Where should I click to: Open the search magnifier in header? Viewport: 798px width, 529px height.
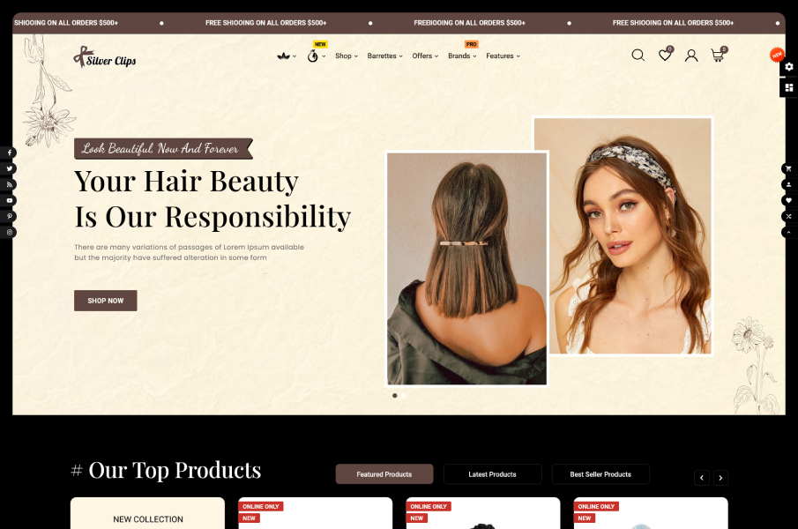point(638,56)
